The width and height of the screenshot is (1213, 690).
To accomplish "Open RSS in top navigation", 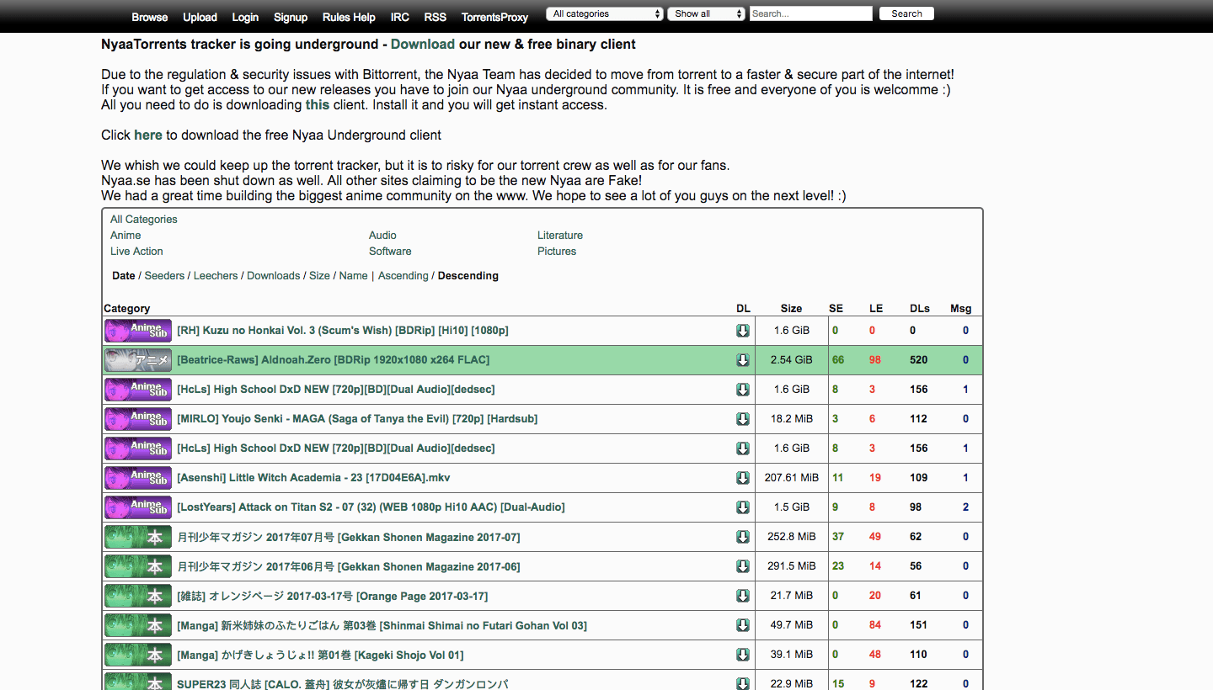I will (436, 17).
